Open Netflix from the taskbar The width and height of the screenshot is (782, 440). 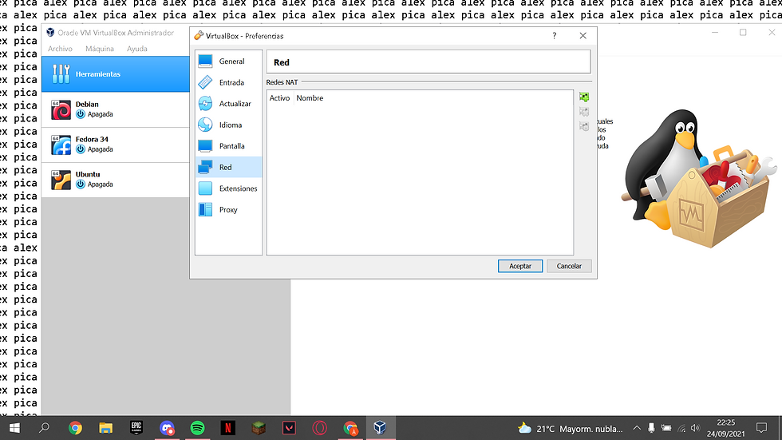(228, 428)
